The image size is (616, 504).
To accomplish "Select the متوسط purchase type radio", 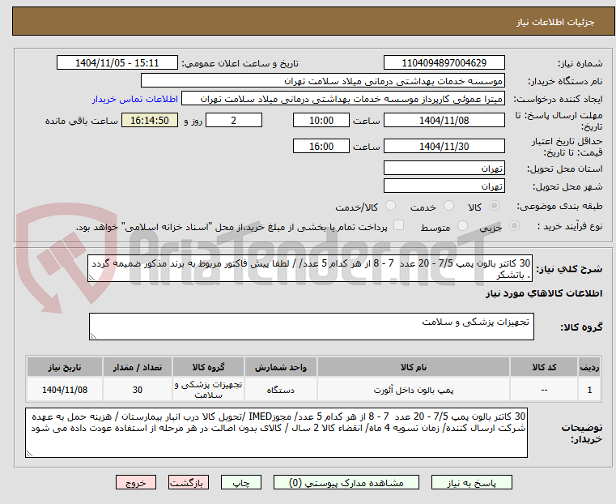I will pyautogui.click(x=462, y=226).
